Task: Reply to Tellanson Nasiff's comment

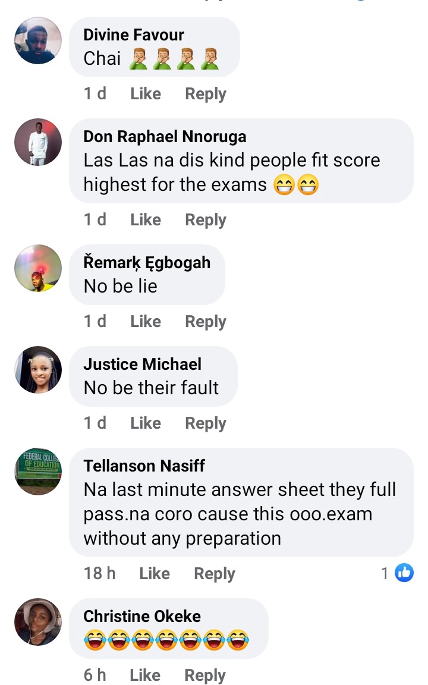Action: point(214,574)
